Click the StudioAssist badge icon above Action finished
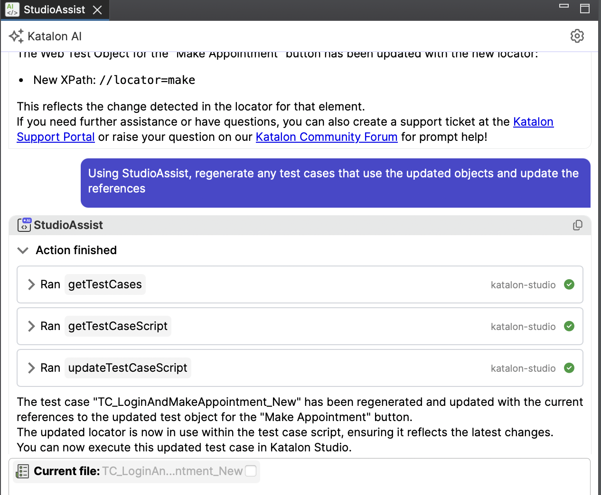601x495 pixels. pos(24,225)
